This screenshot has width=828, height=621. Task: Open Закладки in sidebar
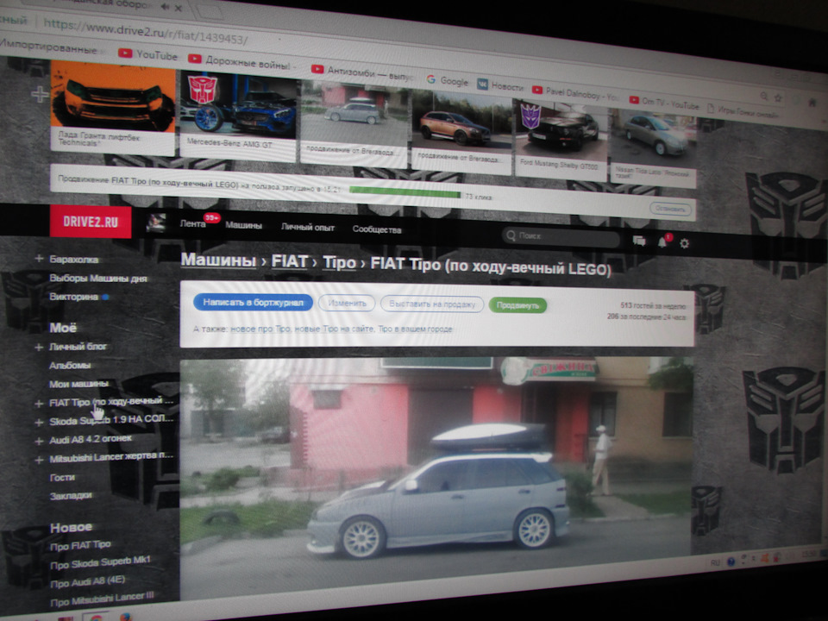click(71, 496)
